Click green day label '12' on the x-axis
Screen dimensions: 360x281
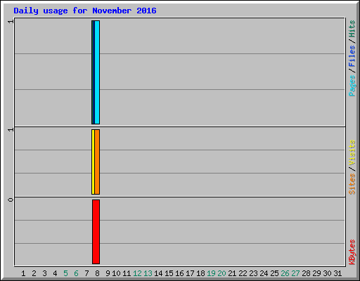click(137, 273)
